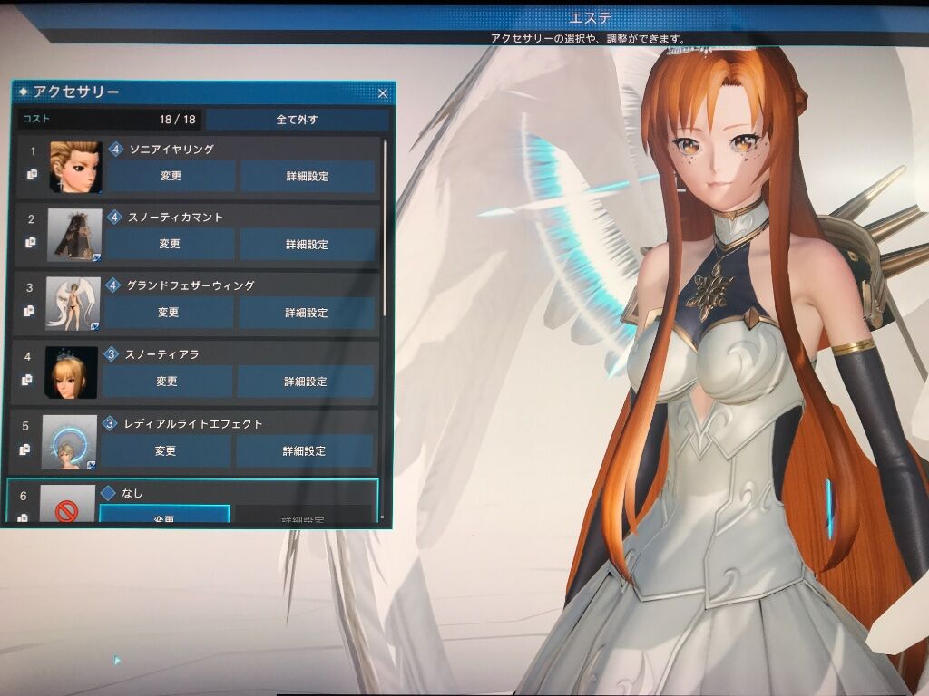Image resolution: width=929 pixels, height=696 pixels.
Task: Click cost 3 diamond icon beside スノーティアラ
Action: coord(111,354)
